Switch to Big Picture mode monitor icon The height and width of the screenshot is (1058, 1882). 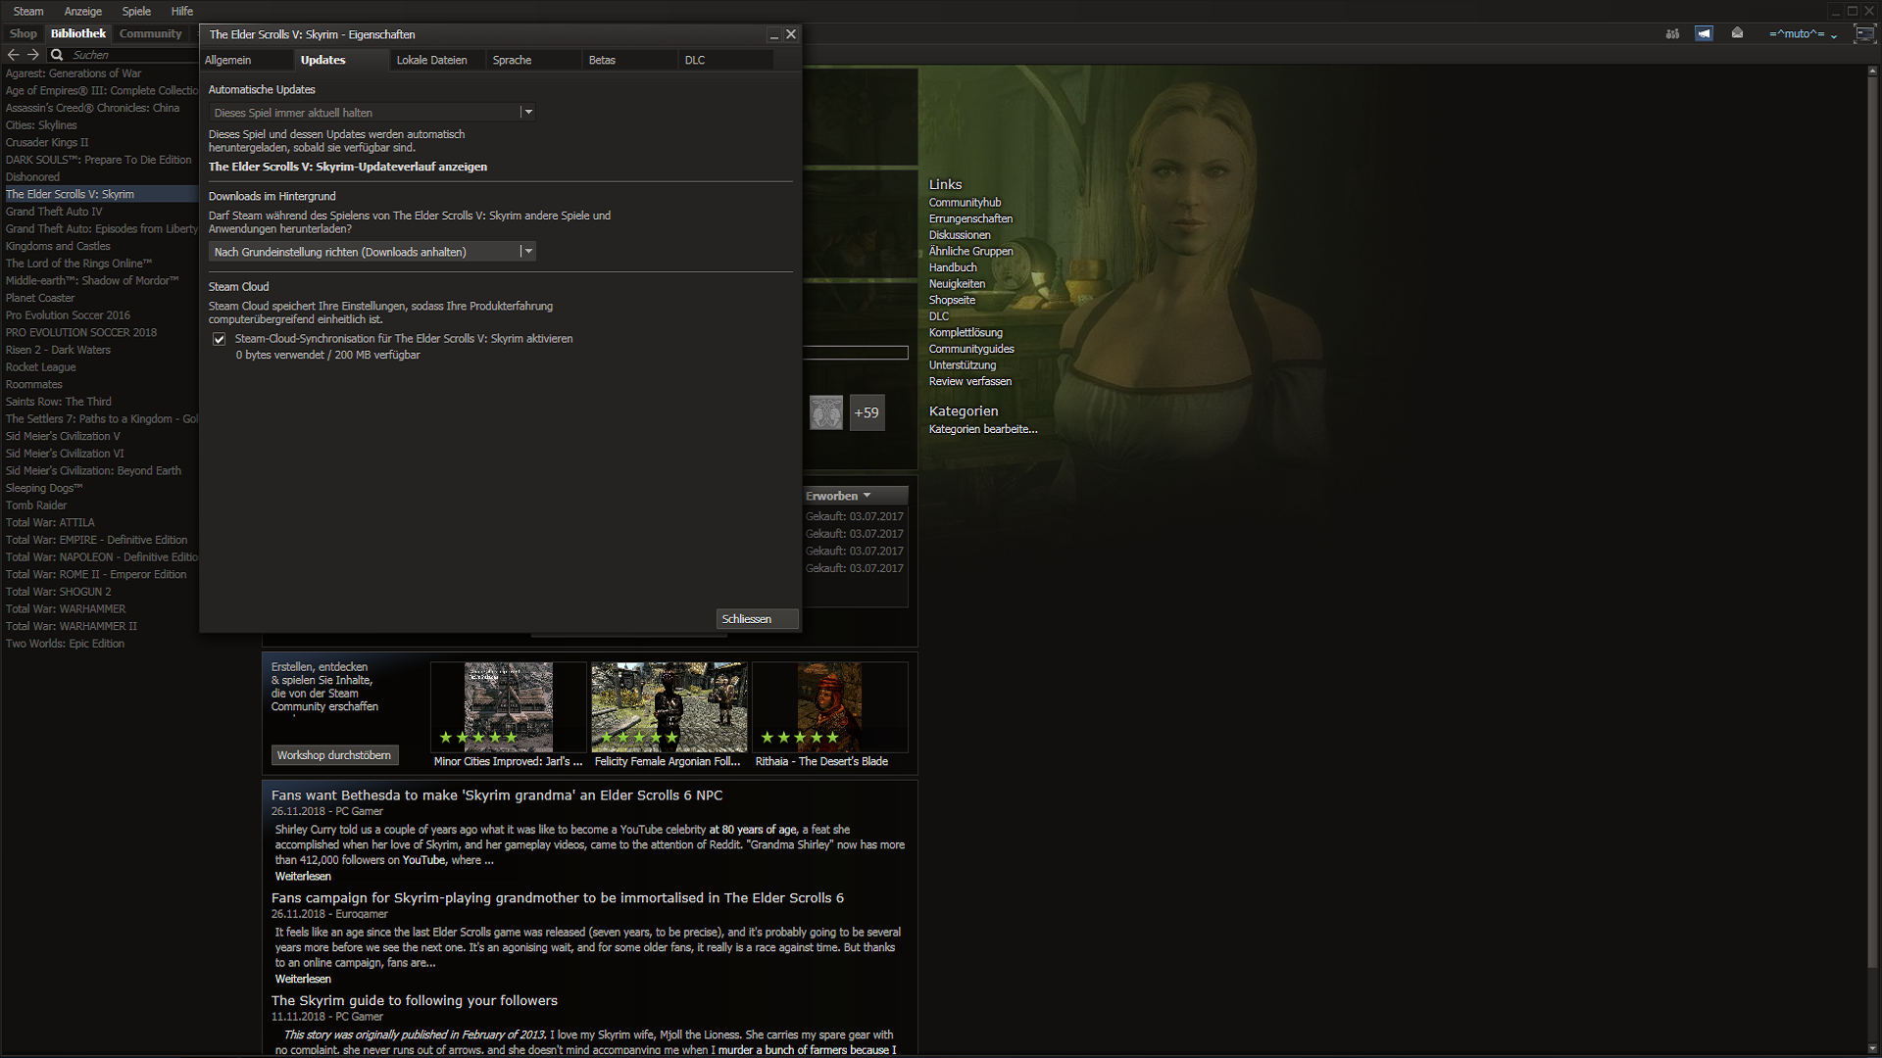point(1866,32)
